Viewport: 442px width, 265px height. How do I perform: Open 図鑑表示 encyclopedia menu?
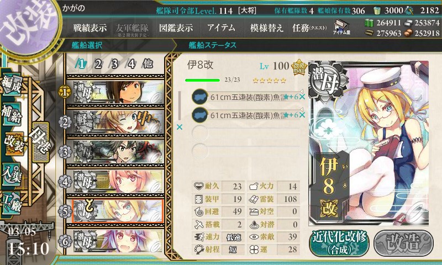176,28
